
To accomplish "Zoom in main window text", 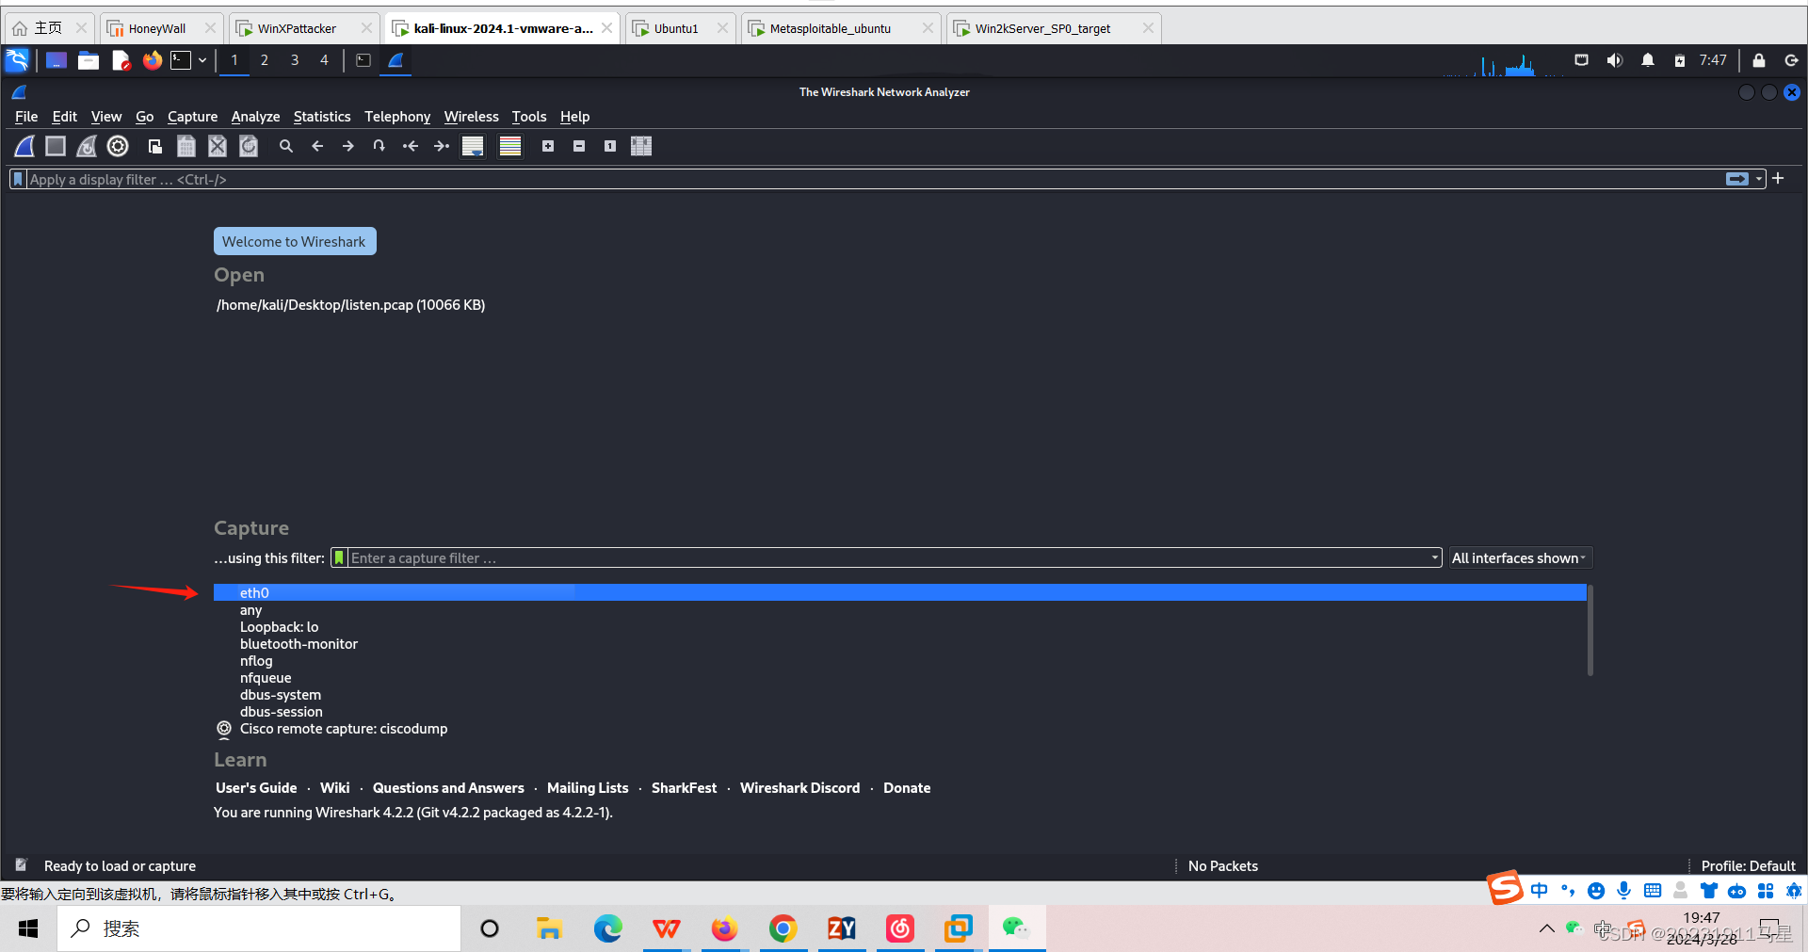I will click(x=548, y=146).
